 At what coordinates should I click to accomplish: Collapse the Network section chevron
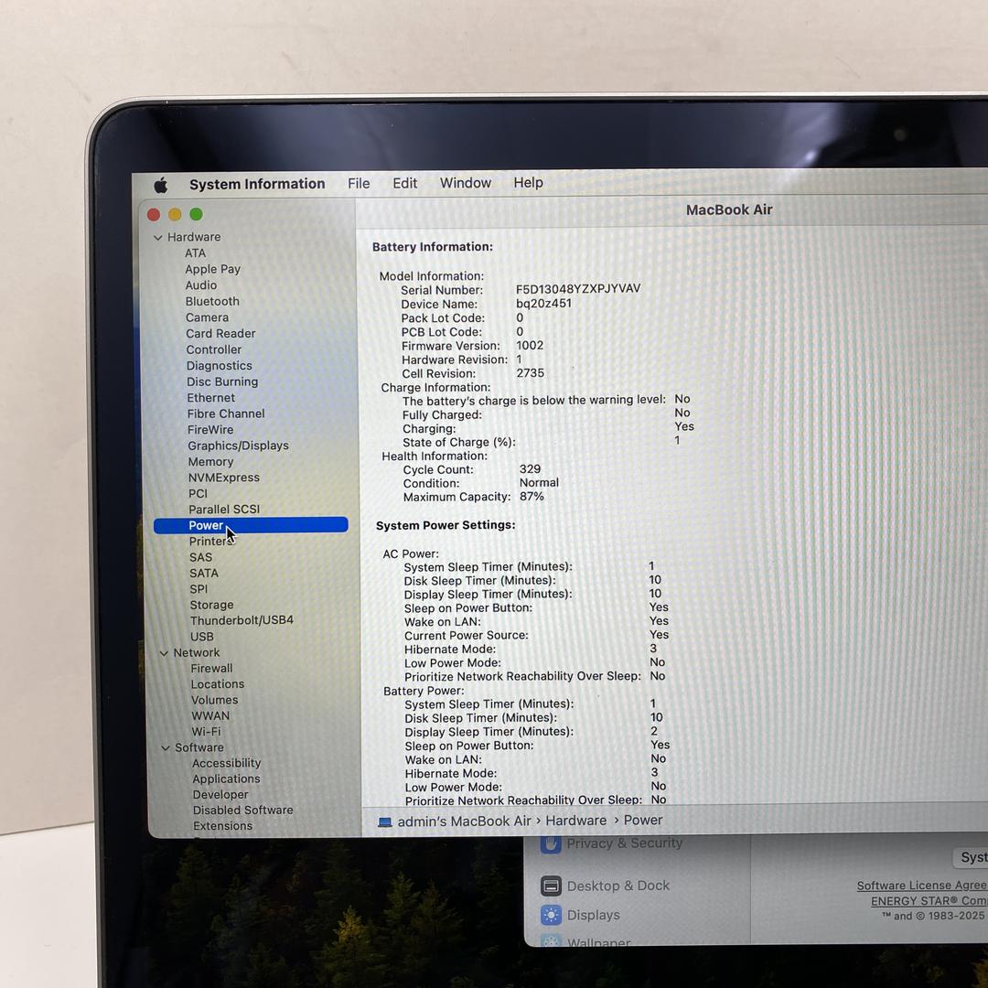pyautogui.click(x=164, y=653)
